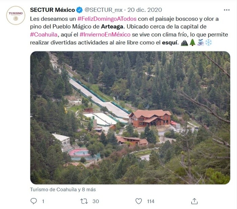The image size is (237, 209).
Task: Open the tweet's more options menu
Action: click(227, 10)
